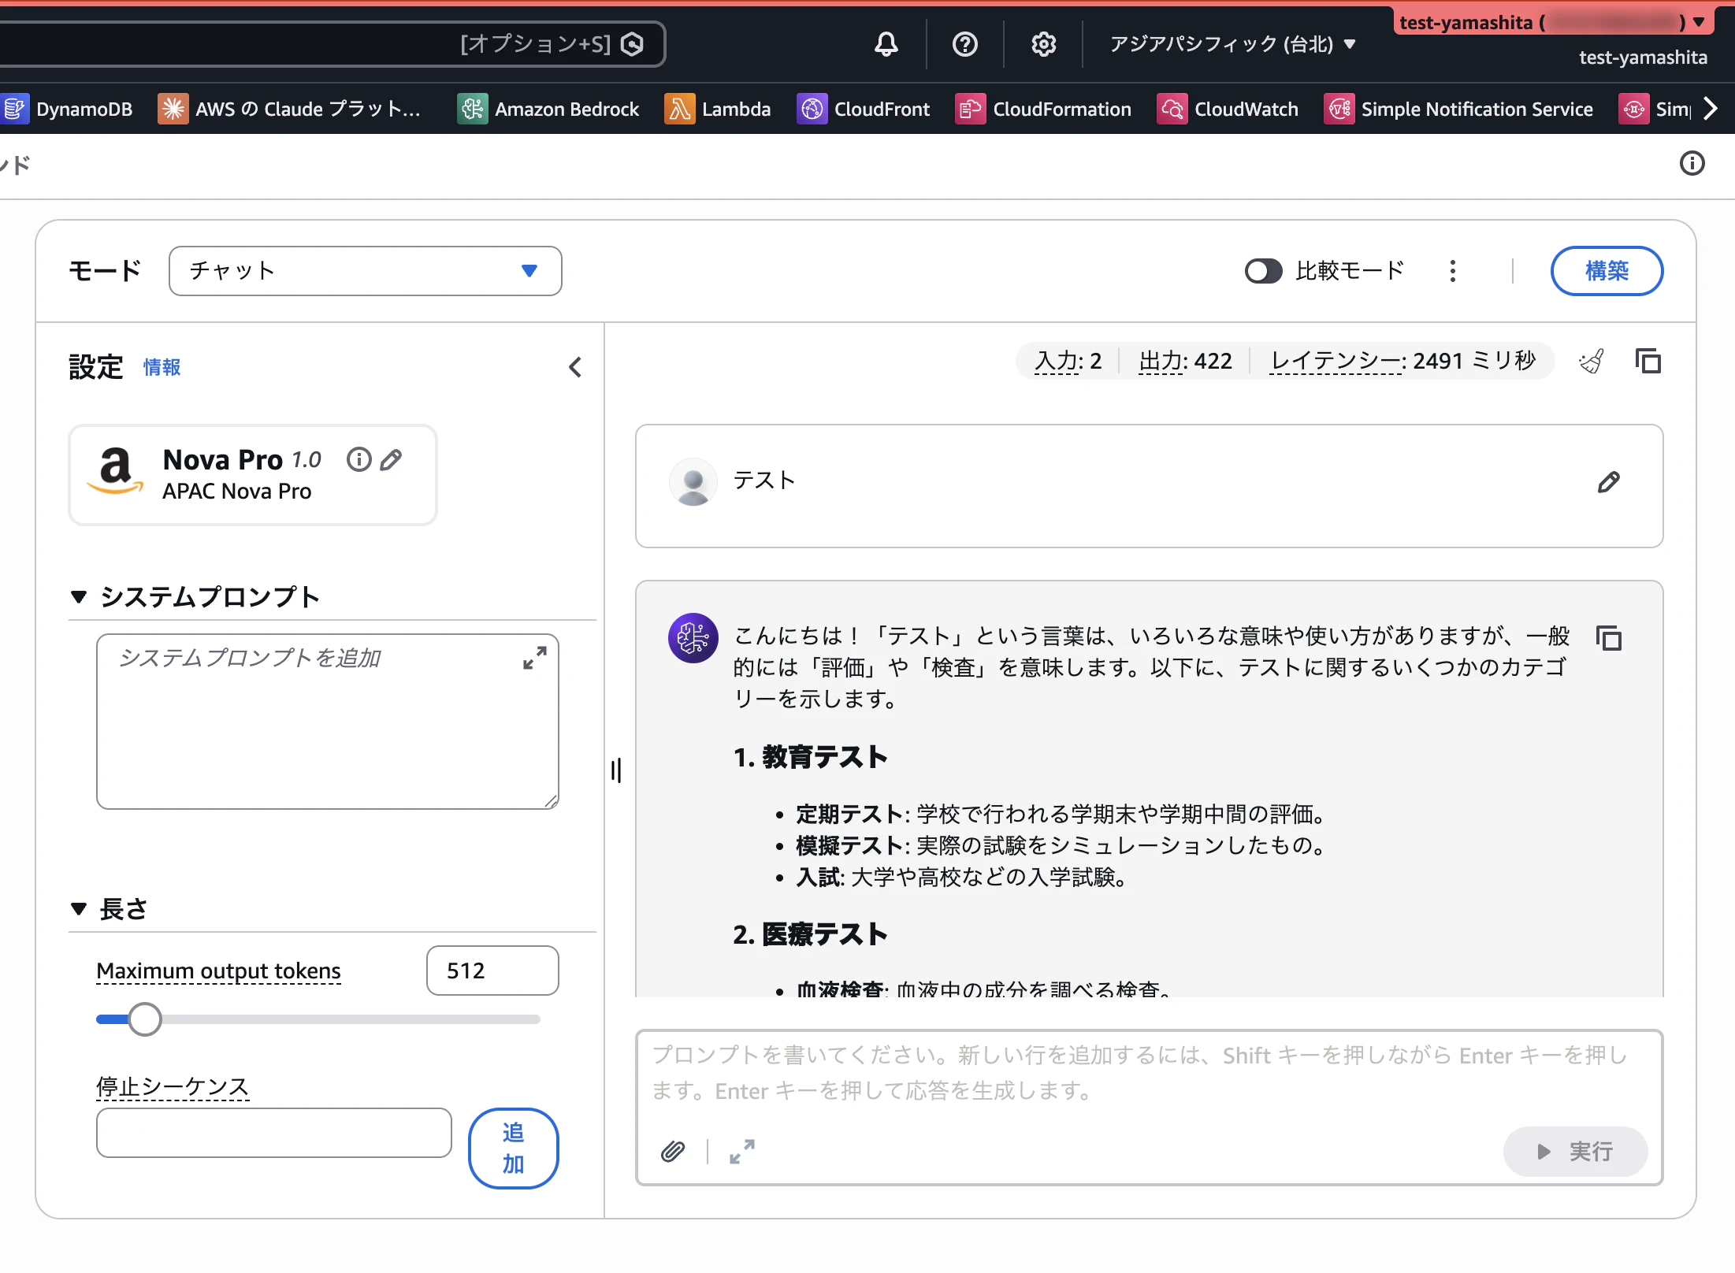Edit the テスト user message
The width and height of the screenshot is (1735, 1273).
point(1608,482)
